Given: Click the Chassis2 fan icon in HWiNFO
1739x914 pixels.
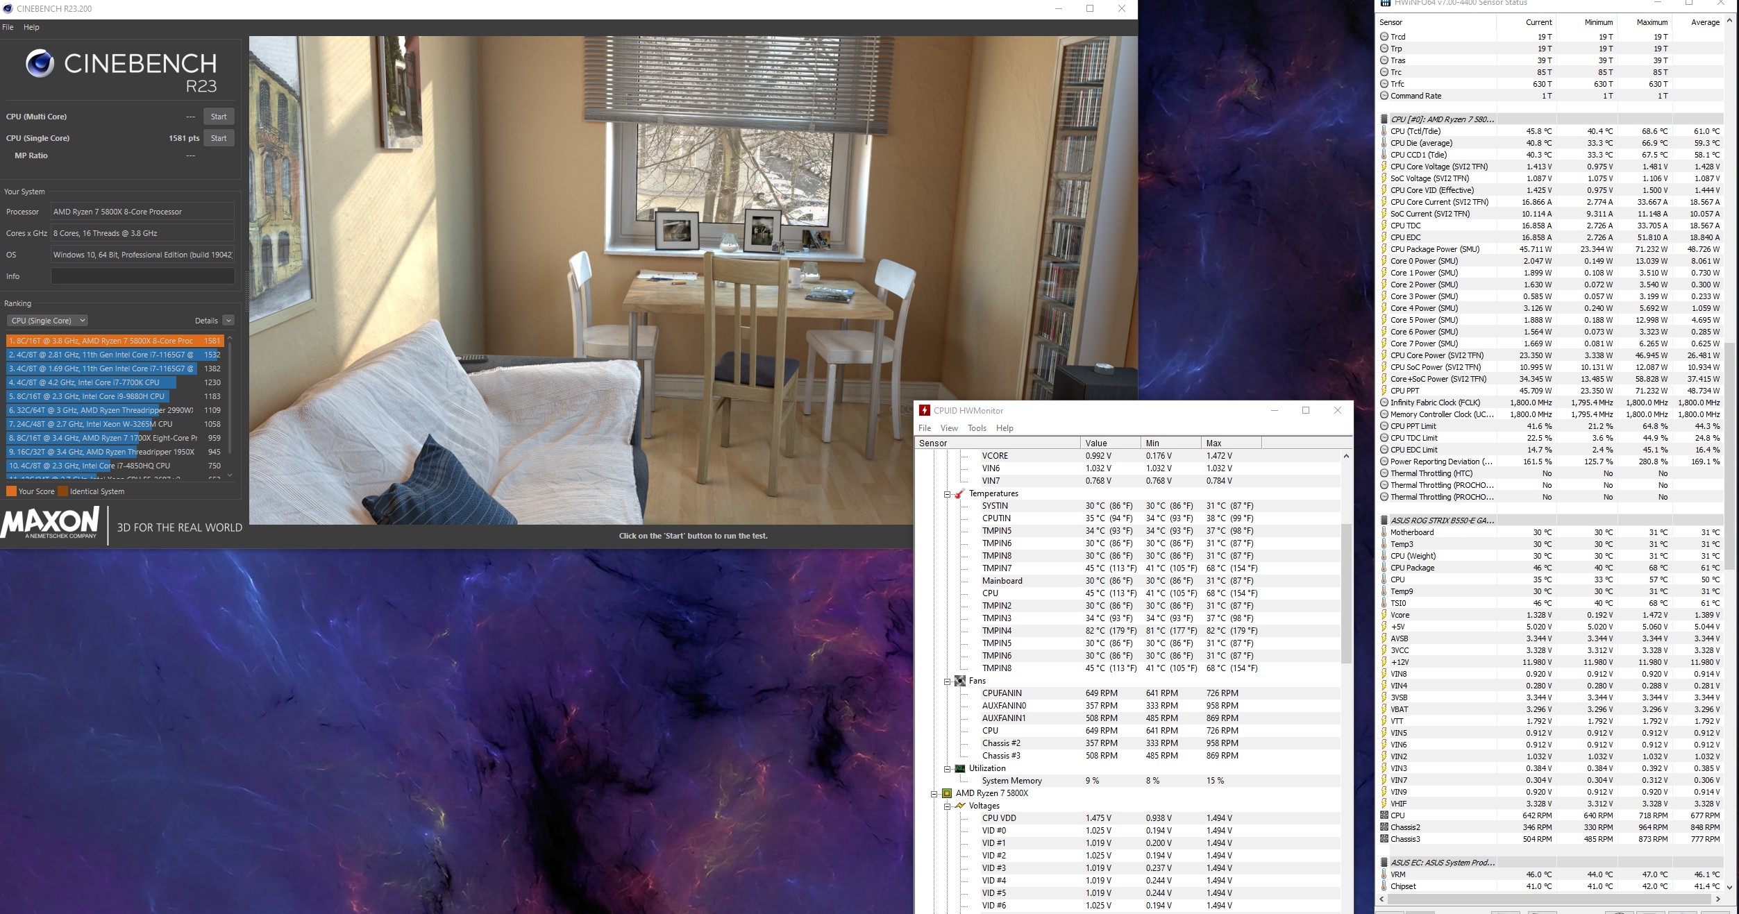Looking at the screenshot, I should (1384, 827).
